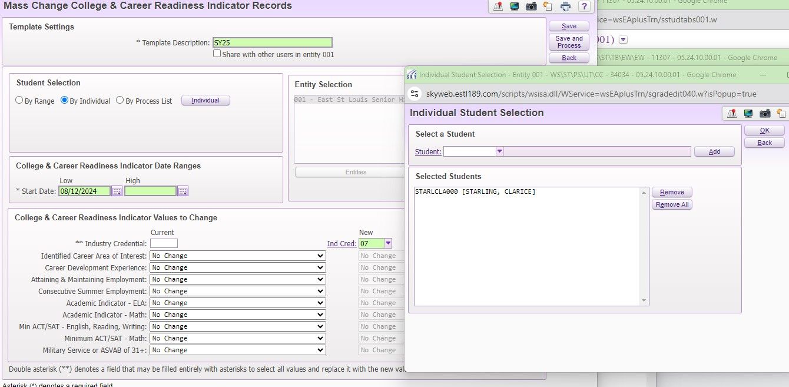
Task: Open the Low Start Date calendar picker
Action: click(x=117, y=191)
